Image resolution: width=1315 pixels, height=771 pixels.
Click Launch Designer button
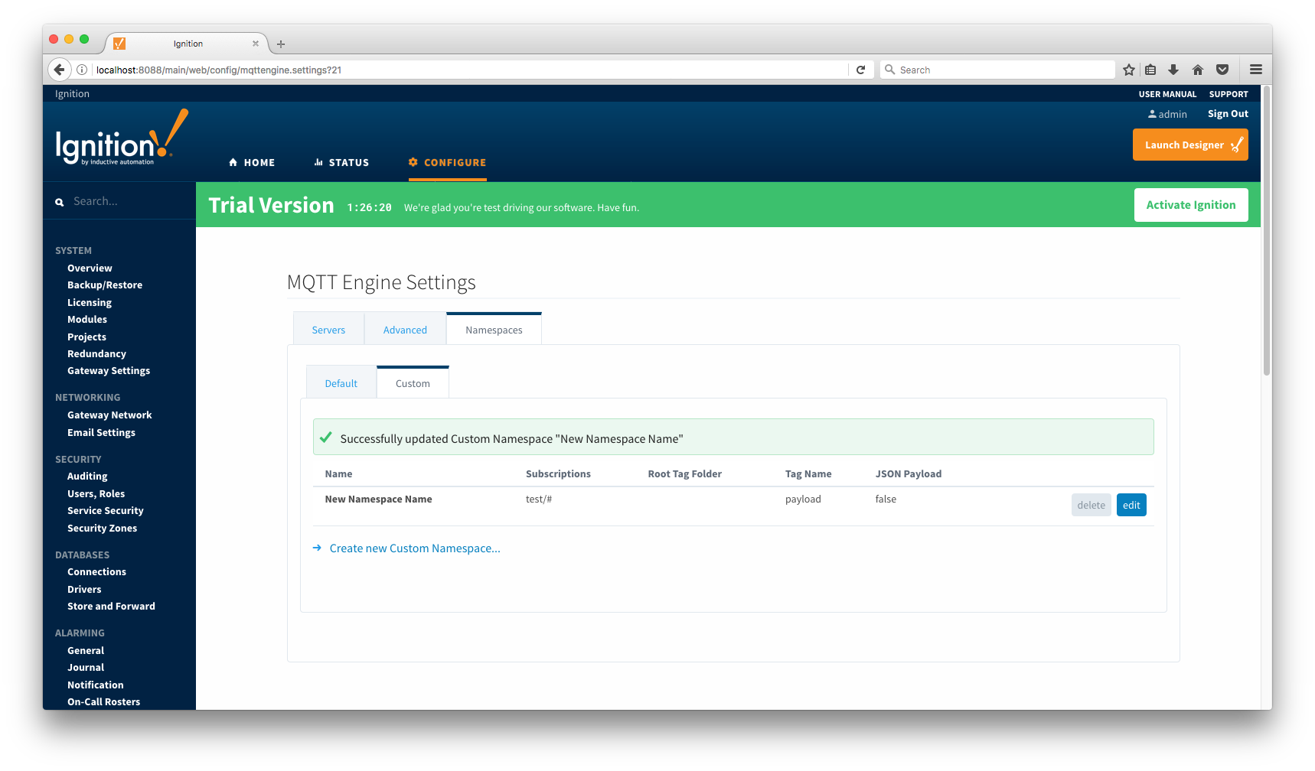tap(1190, 145)
